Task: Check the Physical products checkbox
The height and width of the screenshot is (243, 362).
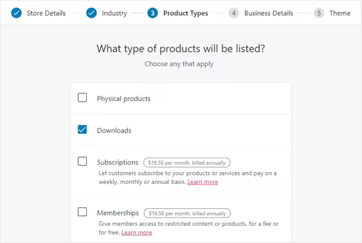Action: [82, 98]
